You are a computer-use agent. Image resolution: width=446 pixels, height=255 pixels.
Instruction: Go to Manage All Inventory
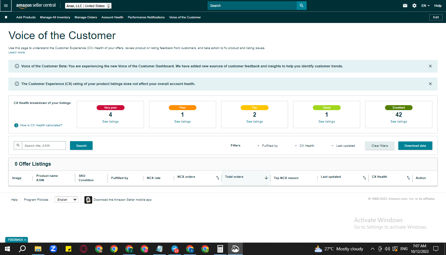[x=55, y=17]
